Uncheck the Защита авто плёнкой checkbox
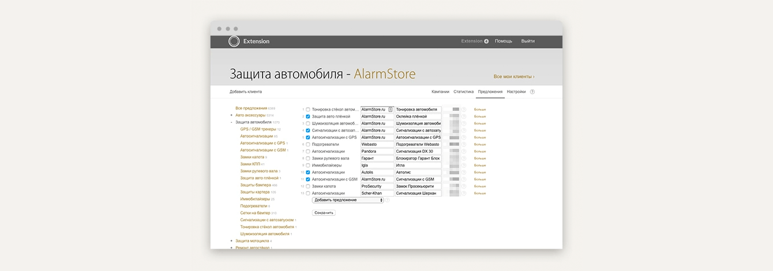 [308, 116]
